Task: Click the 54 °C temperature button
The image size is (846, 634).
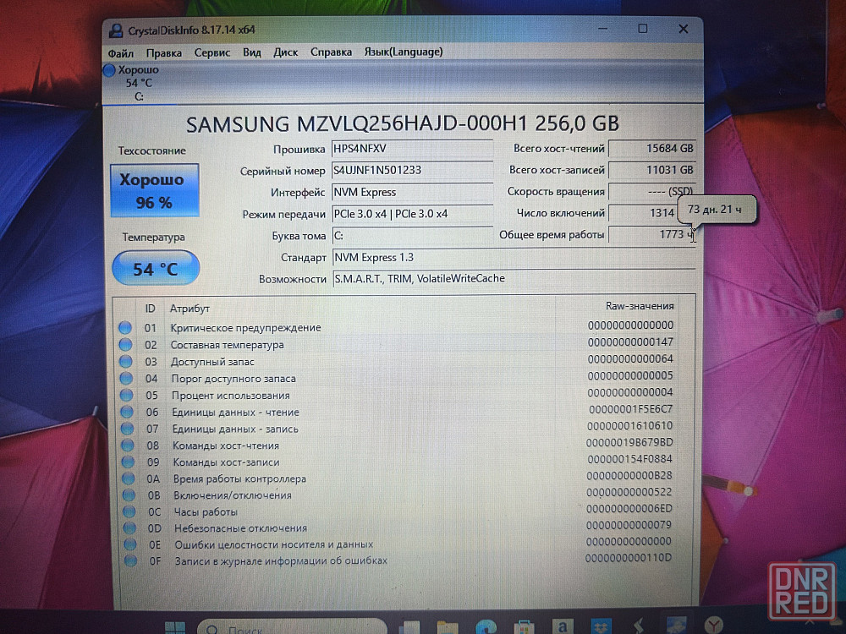Action: pyautogui.click(x=156, y=268)
